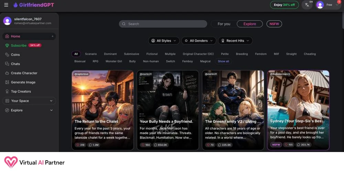Click NSFW label on Sydney card
344x173 pixels.
coord(276,145)
